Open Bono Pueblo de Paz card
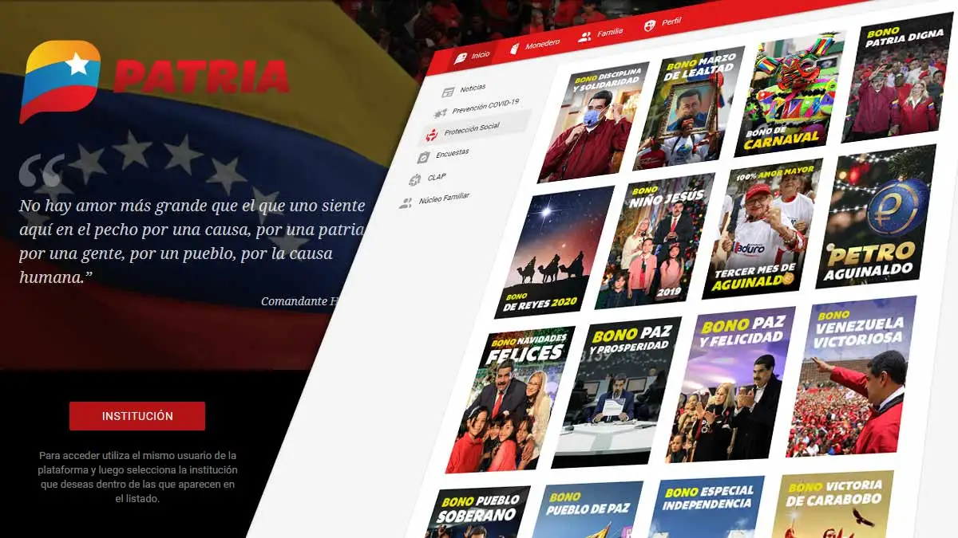 point(587,510)
